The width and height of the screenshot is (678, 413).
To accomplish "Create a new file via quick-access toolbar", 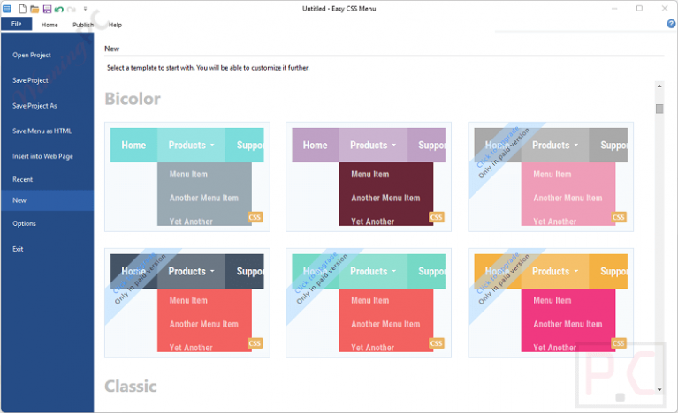I will point(22,9).
